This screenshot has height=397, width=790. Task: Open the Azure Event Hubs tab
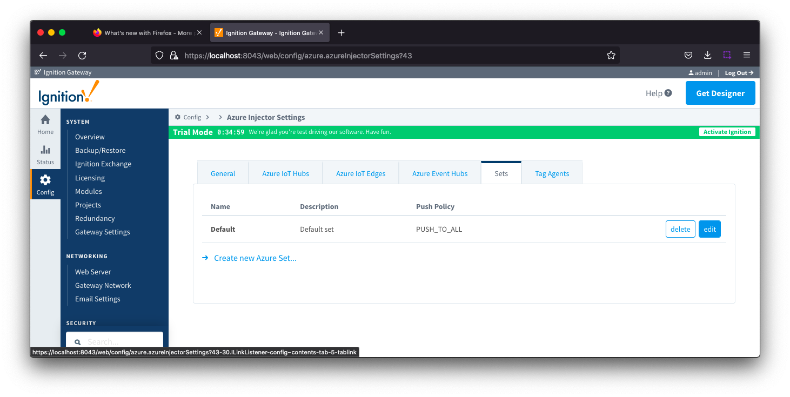[x=439, y=173]
